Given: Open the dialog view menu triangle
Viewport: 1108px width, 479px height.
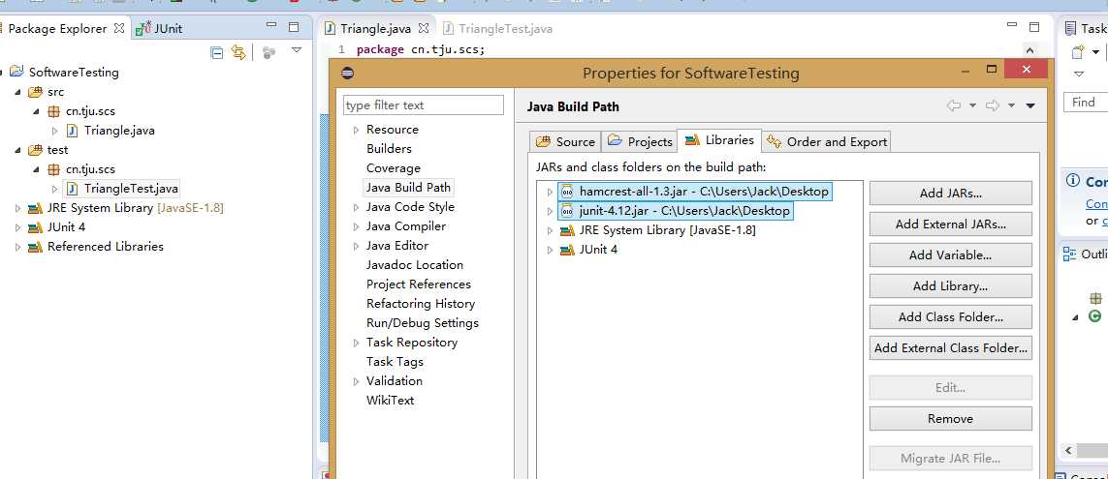Looking at the screenshot, I should (x=1030, y=105).
